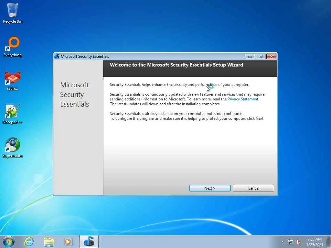331x248 pixels.
Task: Close the Security Essentials wizard window
Action: (x=271, y=56)
